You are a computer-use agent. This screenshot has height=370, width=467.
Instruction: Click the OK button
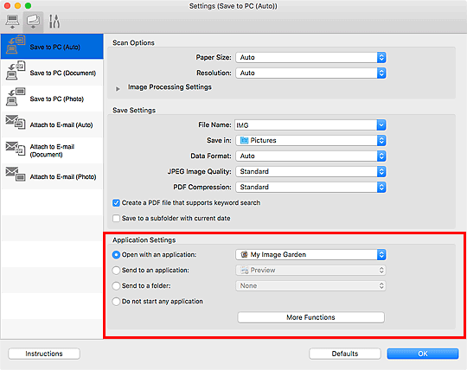423,354
